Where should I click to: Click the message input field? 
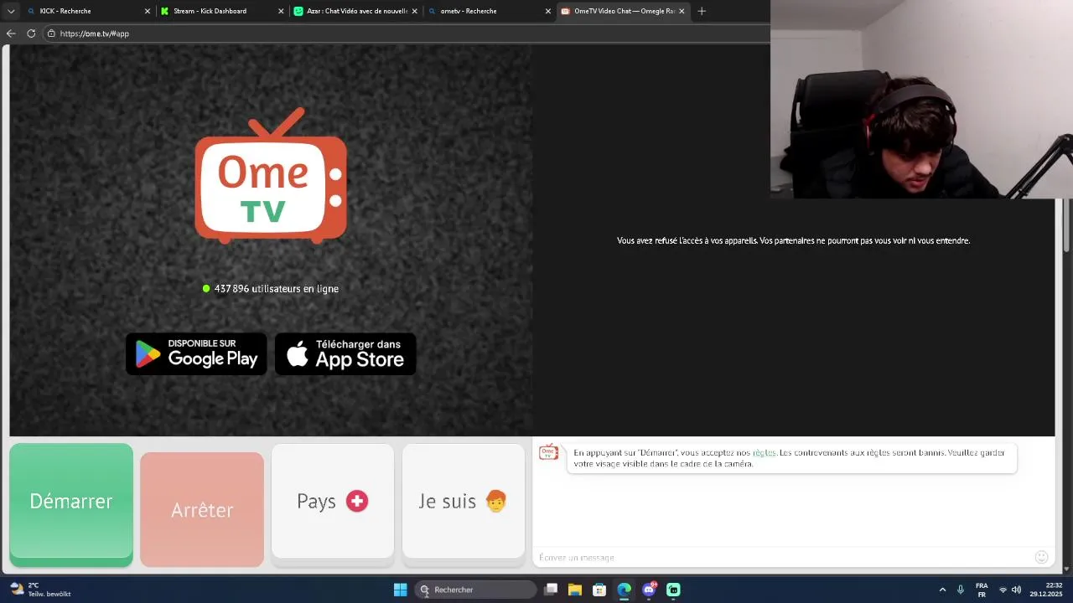click(x=784, y=557)
